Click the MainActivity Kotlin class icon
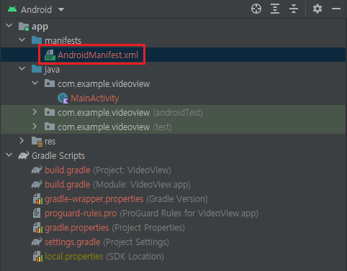The image size is (347, 271). [63, 98]
